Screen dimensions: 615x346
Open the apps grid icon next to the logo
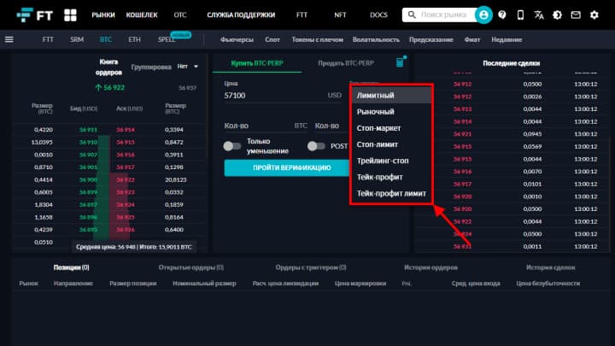click(69, 15)
